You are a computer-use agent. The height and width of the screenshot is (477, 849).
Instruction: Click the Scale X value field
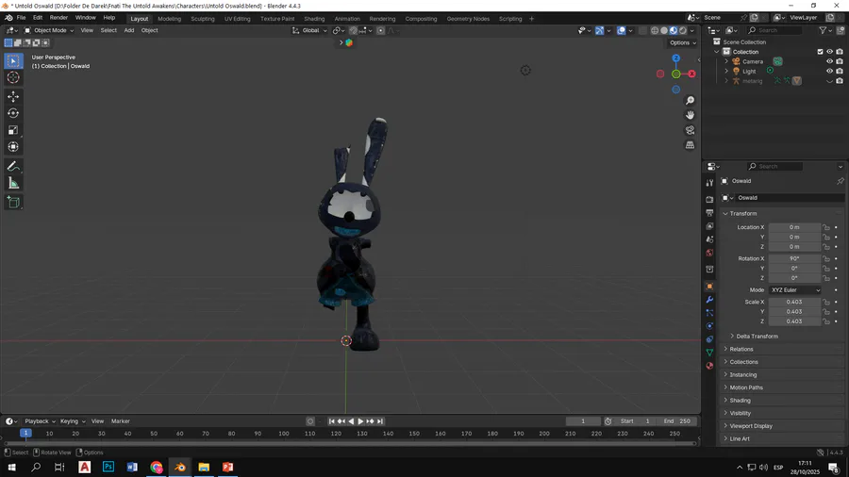click(794, 302)
